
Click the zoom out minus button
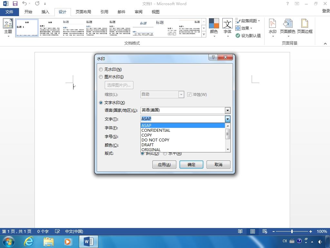click(273, 231)
